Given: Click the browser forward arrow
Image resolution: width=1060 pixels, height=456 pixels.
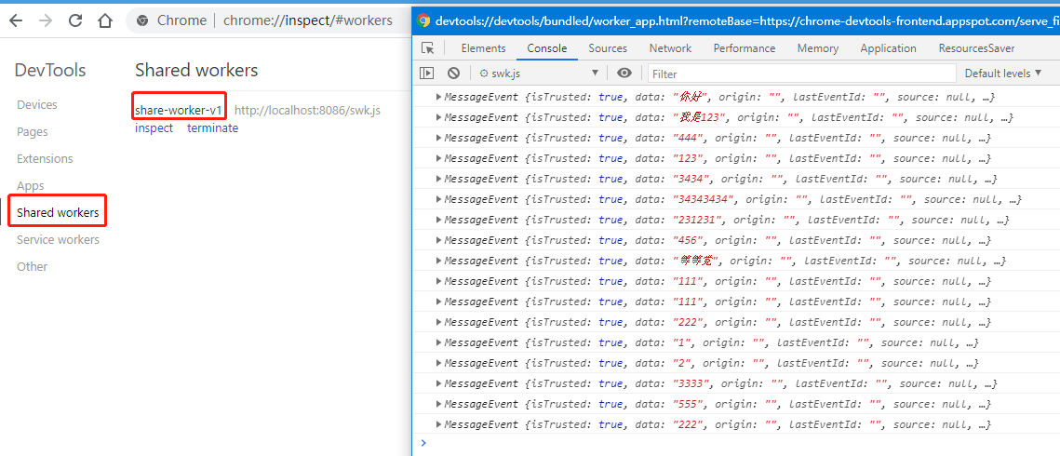Looking at the screenshot, I should (x=47, y=20).
